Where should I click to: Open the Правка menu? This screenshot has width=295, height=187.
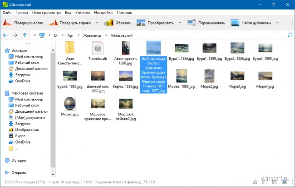pos(22,12)
